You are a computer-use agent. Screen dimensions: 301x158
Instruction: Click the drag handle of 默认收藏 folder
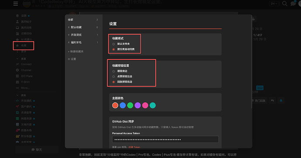[69, 27]
